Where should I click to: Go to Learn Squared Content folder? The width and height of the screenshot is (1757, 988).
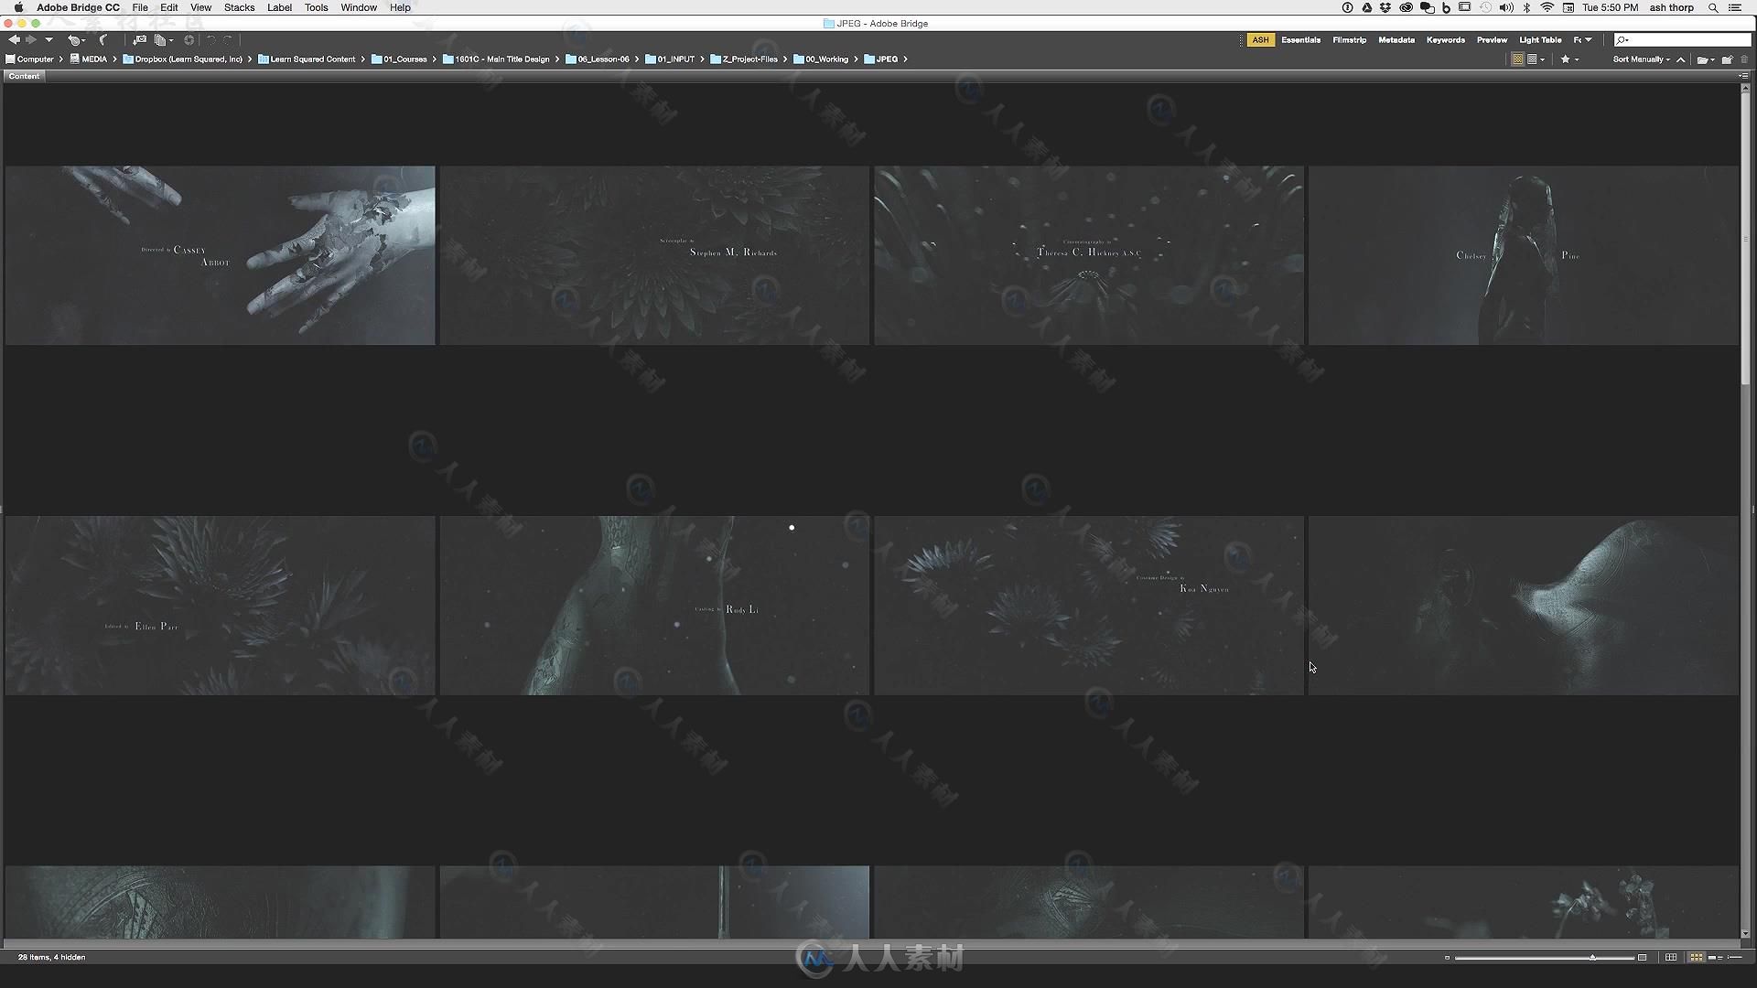coord(307,59)
